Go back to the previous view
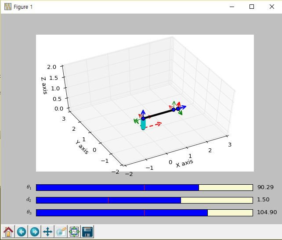This screenshot has height=240, width=282. coord(22,232)
